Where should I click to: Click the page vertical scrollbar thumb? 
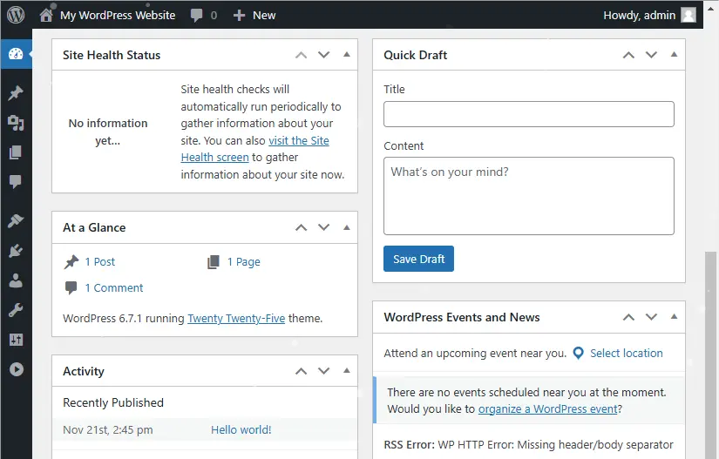pos(711,355)
